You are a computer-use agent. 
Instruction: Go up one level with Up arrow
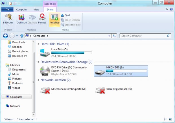click(22, 36)
